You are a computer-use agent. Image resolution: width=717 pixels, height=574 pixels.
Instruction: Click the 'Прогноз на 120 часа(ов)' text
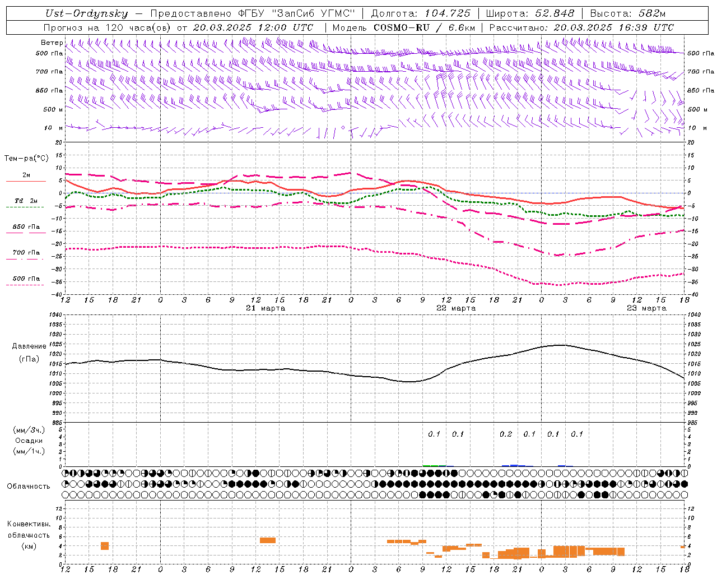(108, 27)
